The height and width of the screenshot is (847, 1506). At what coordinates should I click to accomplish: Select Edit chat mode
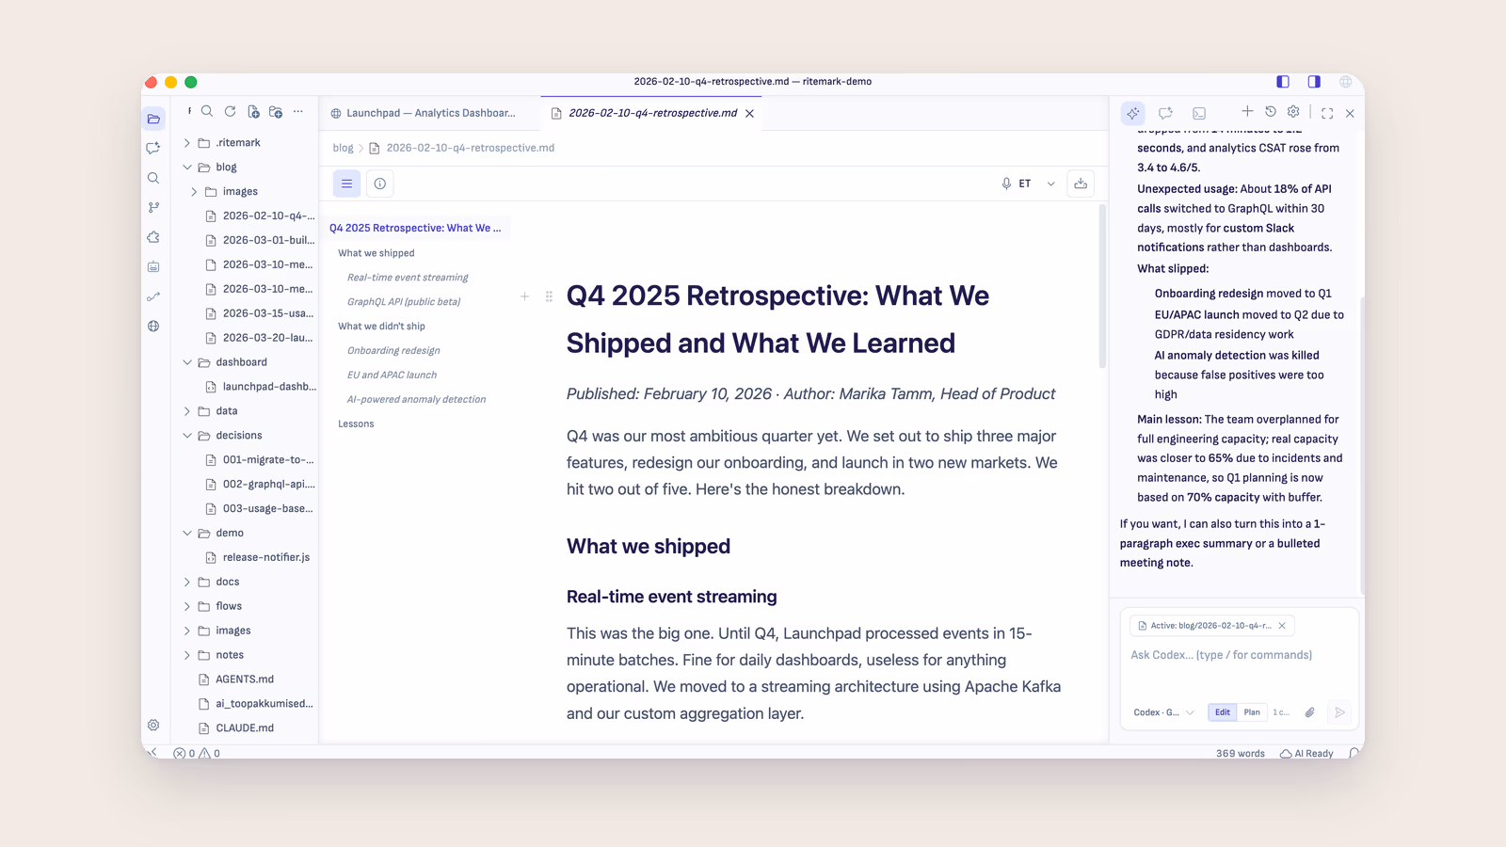1223,712
